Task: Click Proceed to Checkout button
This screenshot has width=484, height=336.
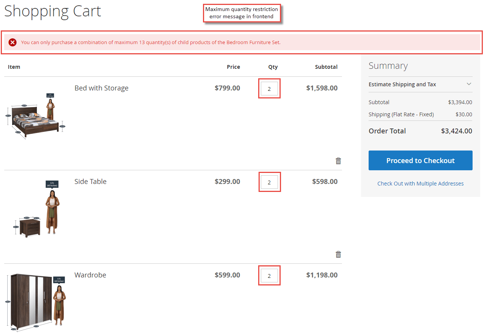Action: point(420,160)
